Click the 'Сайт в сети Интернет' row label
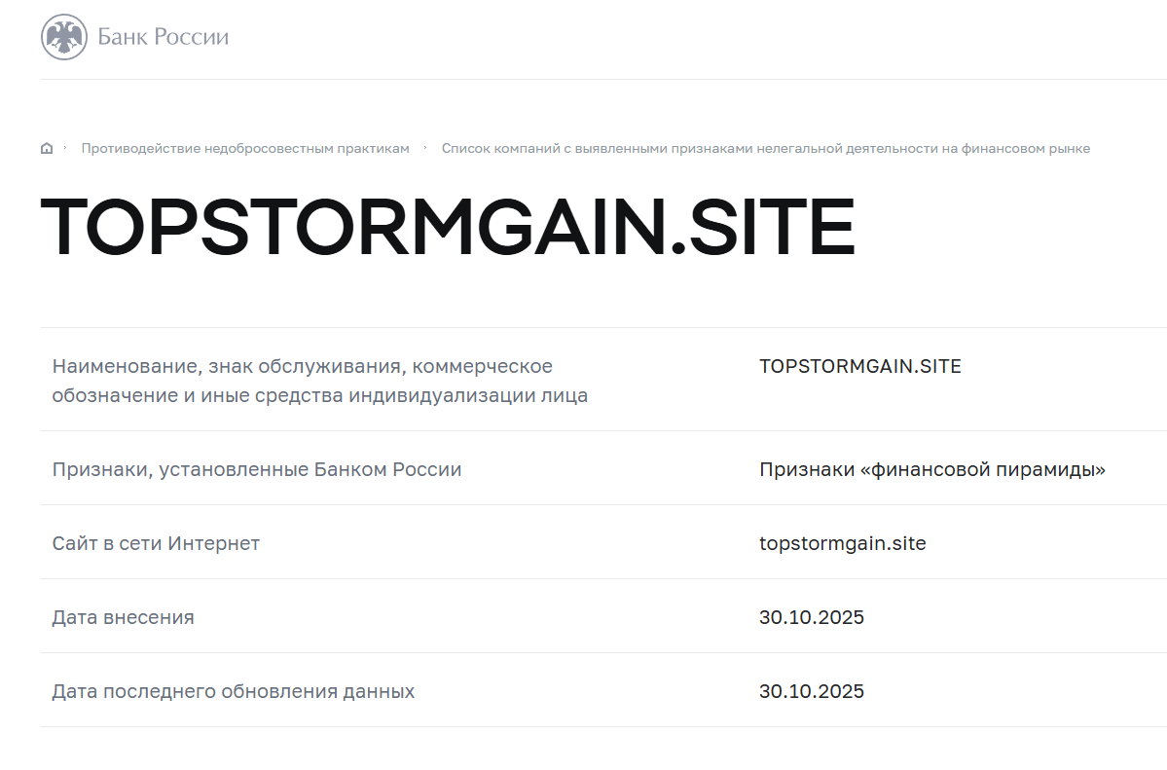This screenshot has height=770, width=1167. 156,543
